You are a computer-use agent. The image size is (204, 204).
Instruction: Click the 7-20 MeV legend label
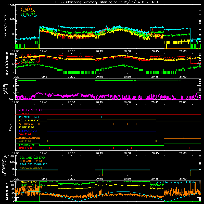(x=28, y=62)
